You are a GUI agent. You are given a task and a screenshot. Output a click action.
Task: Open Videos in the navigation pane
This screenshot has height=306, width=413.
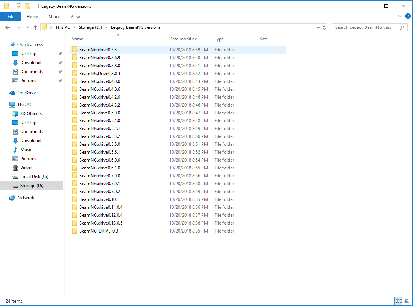pyautogui.click(x=27, y=168)
